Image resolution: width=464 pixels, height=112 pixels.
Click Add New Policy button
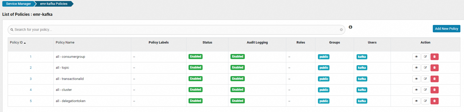tap(446, 29)
